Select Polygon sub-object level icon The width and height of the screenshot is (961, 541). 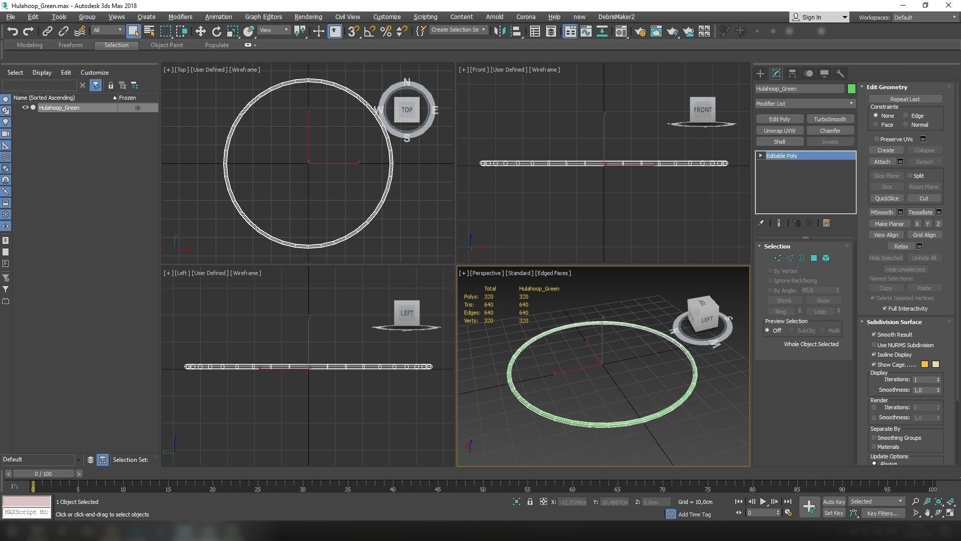click(814, 258)
